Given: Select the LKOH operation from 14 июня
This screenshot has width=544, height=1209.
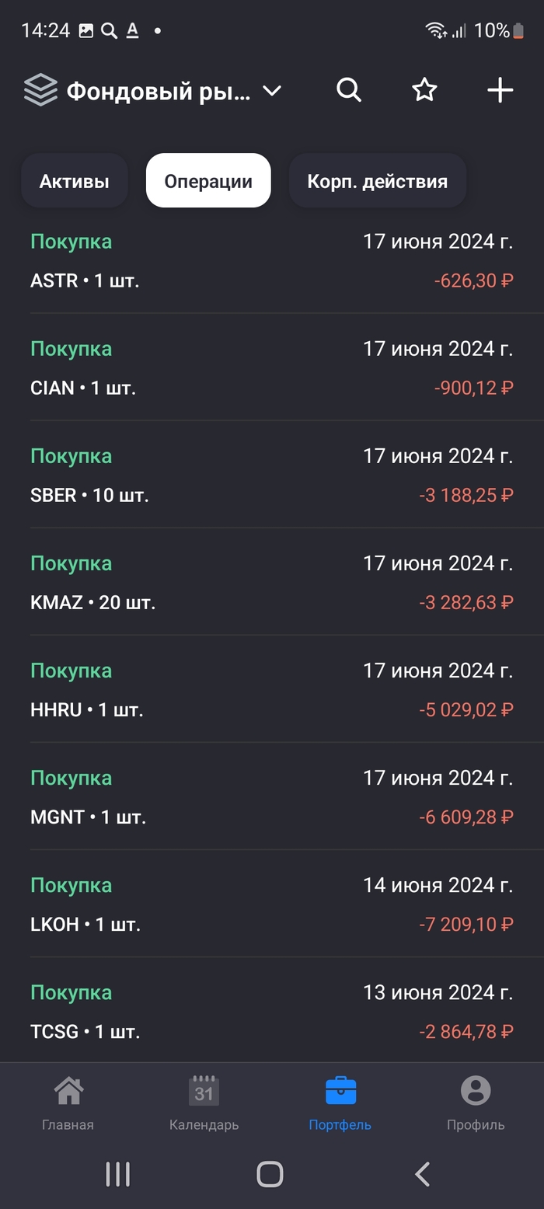Looking at the screenshot, I should (x=271, y=904).
